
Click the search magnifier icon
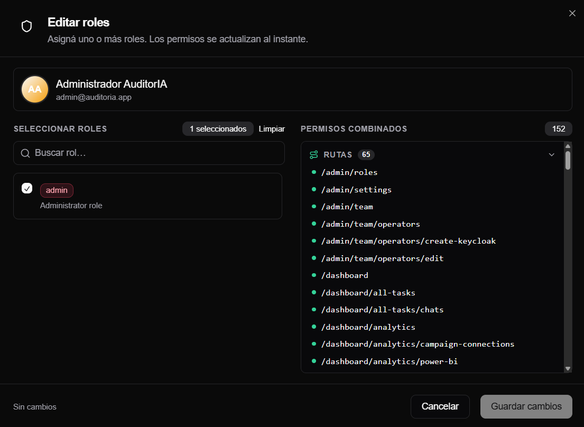pyautogui.click(x=25, y=153)
